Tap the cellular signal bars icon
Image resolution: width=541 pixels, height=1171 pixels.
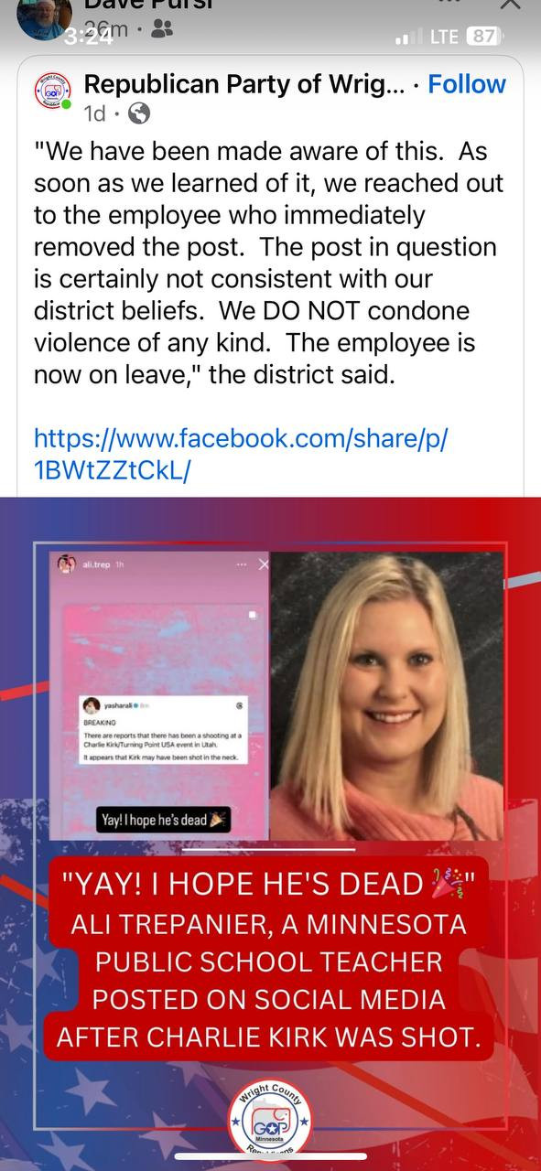pyautogui.click(x=408, y=38)
